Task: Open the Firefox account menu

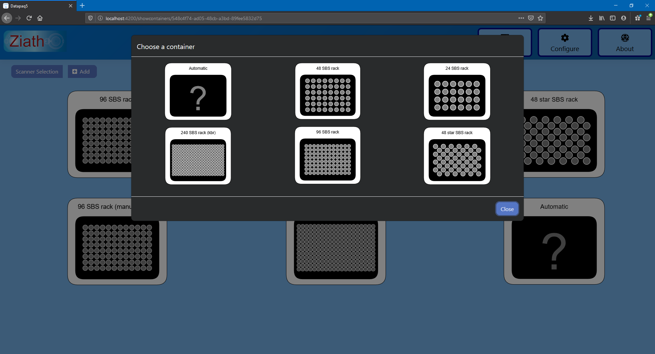Action: click(624, 18)
